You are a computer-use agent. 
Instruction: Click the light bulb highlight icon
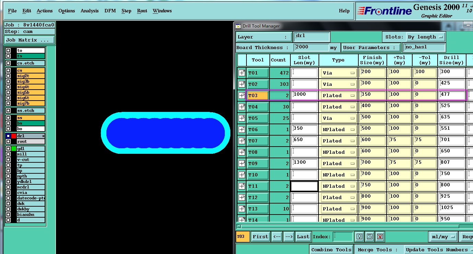point(359,236)
